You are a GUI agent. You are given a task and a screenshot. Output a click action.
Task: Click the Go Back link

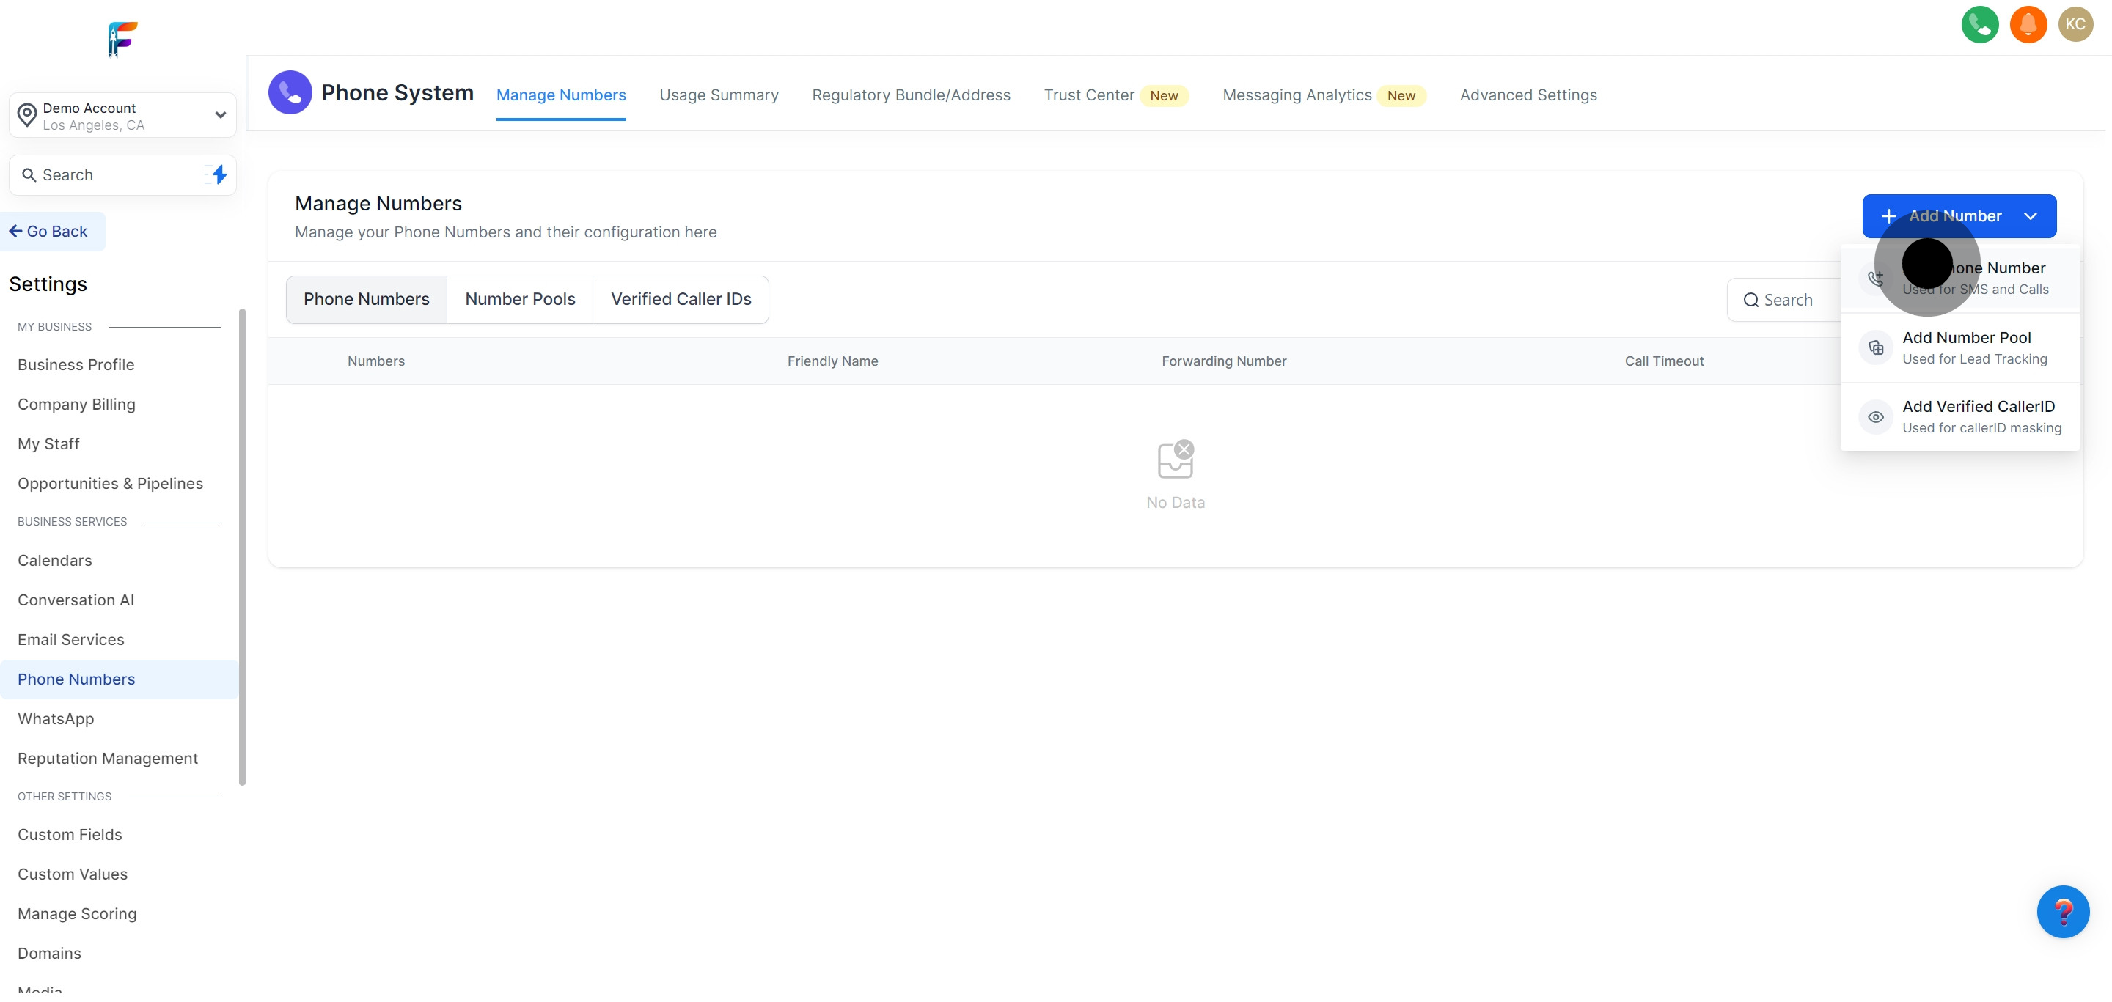click(x=49, y=231)
